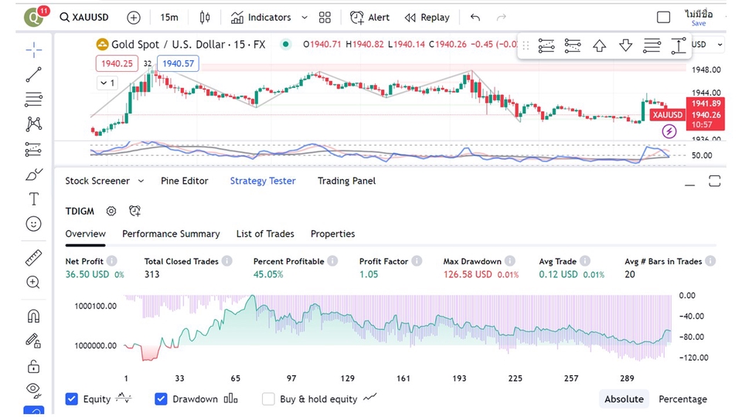
Task: Activate the zoom in tool
Action: (33, 283)
